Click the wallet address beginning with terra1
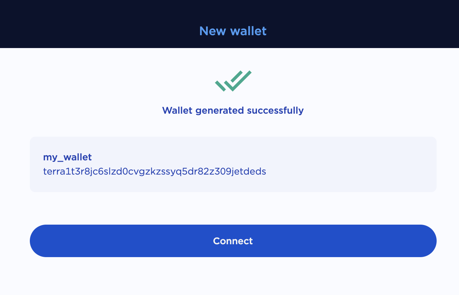Image resolution: width=459 pixels, height=295 pixels. [x=155, y=172]
